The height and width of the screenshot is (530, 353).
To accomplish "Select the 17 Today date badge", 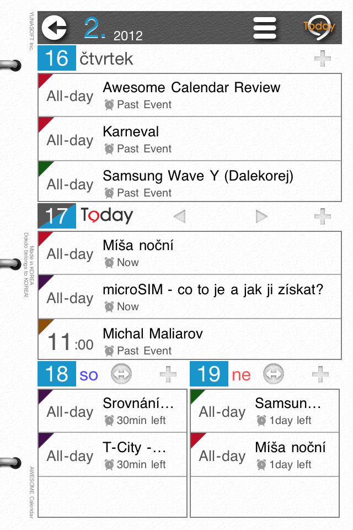I will coord(56,216).
